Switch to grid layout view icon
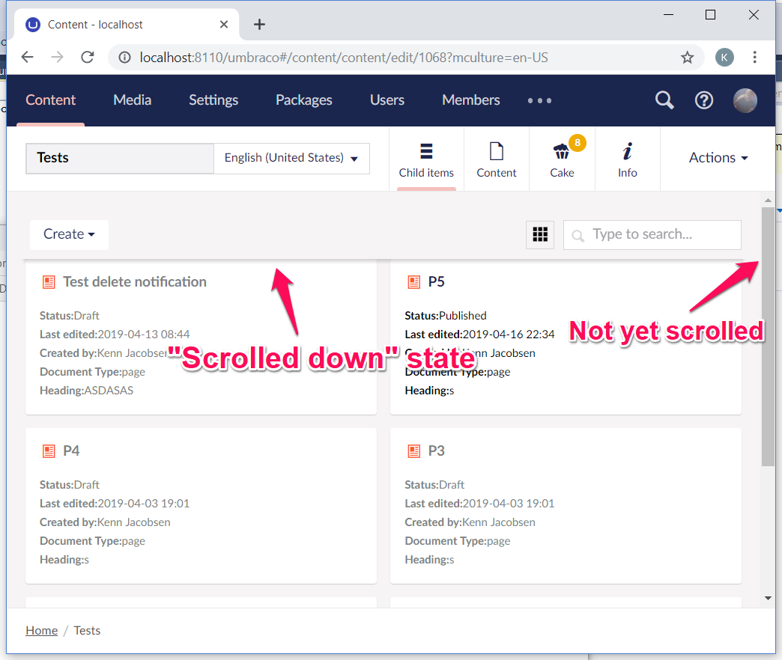 (x=539, y=234)
